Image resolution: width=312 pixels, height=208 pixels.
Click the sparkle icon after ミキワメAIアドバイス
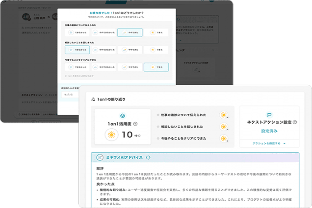click(x=148, y=158)
